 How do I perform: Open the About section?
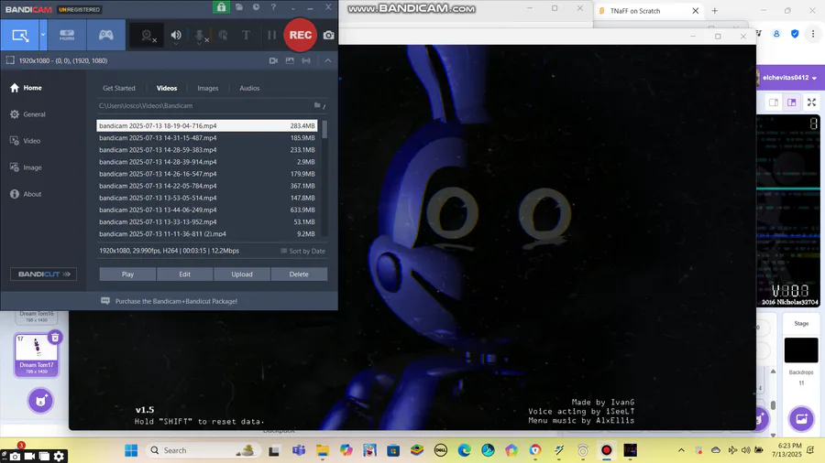coord(26,194)
